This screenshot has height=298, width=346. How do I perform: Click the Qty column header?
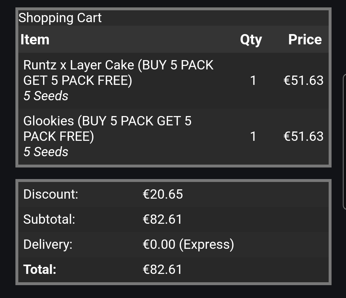point(251,40)
